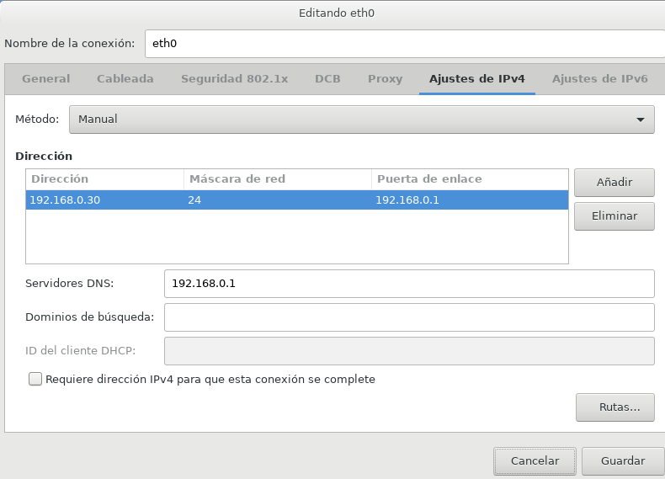The width and height of the screenshot is (665, 479).
Task: Open the Rutas... dialog
Action: 614,407
